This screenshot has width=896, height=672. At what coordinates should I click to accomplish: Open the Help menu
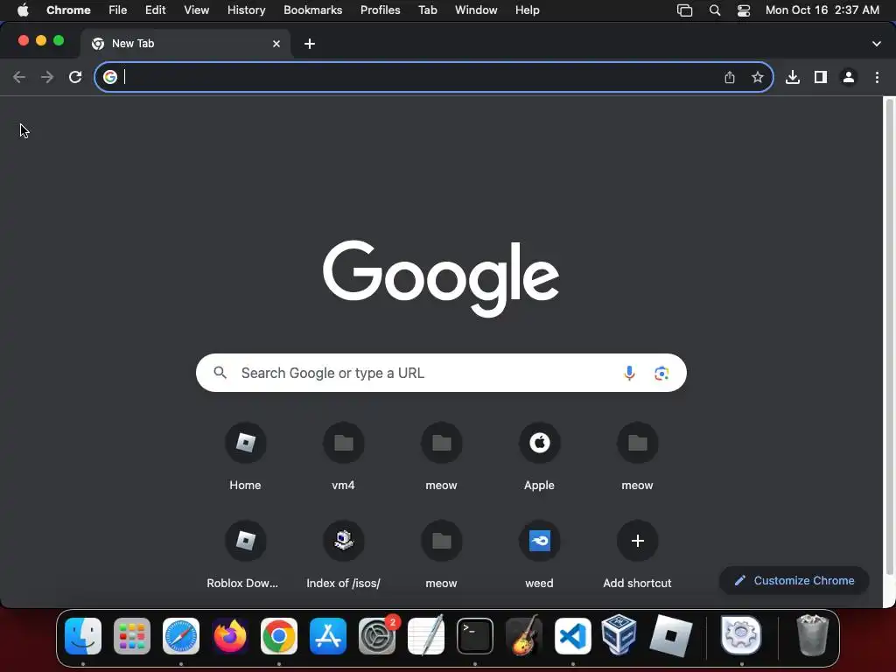click(x=527, y=10)
